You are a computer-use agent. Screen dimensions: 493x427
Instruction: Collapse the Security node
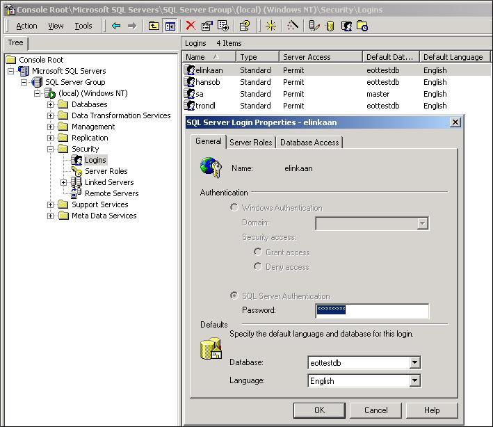tap(50, 149)
